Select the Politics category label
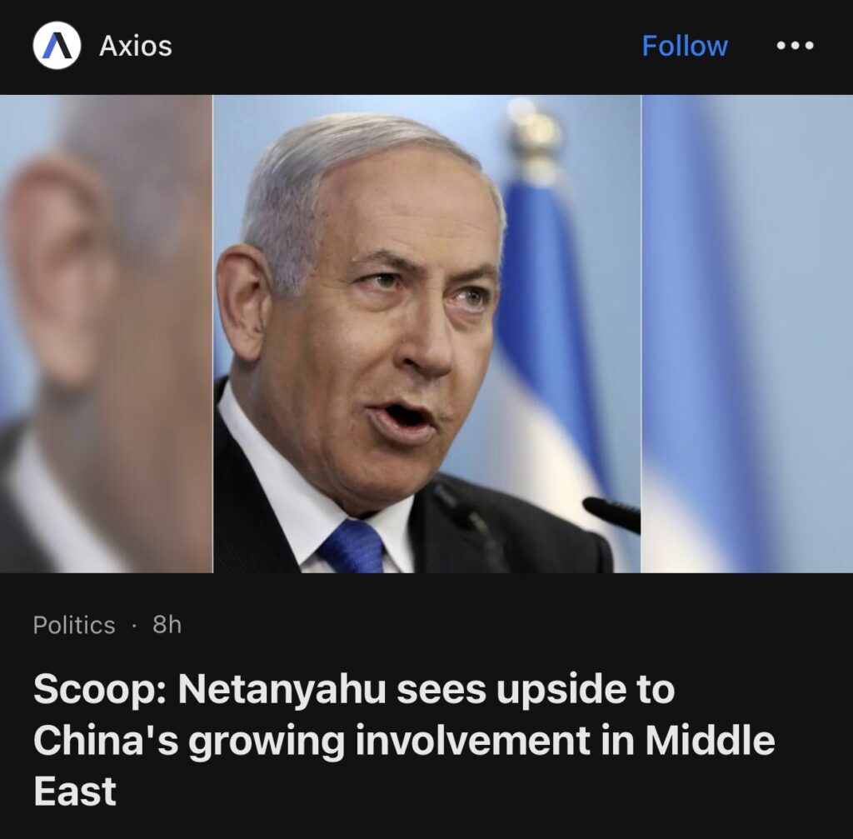The image size is (853, 839). (74, 625)
